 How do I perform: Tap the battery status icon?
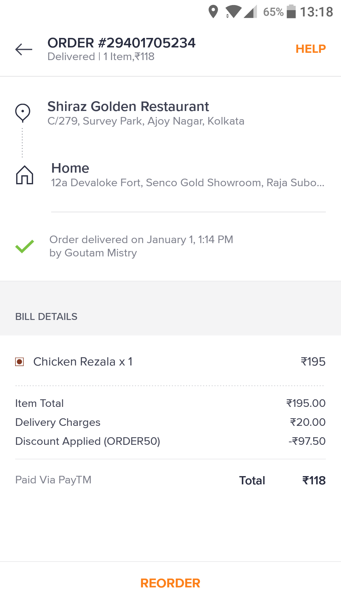pyautogui.click(x=291, y=12)
